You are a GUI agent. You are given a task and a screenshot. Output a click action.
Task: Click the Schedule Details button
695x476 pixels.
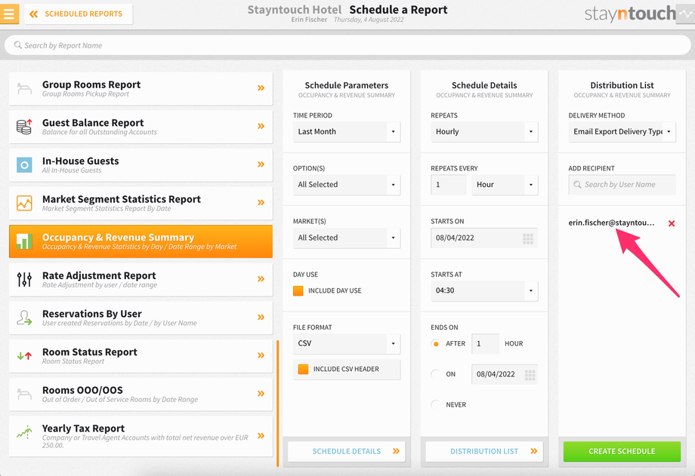tap(347, 451)
